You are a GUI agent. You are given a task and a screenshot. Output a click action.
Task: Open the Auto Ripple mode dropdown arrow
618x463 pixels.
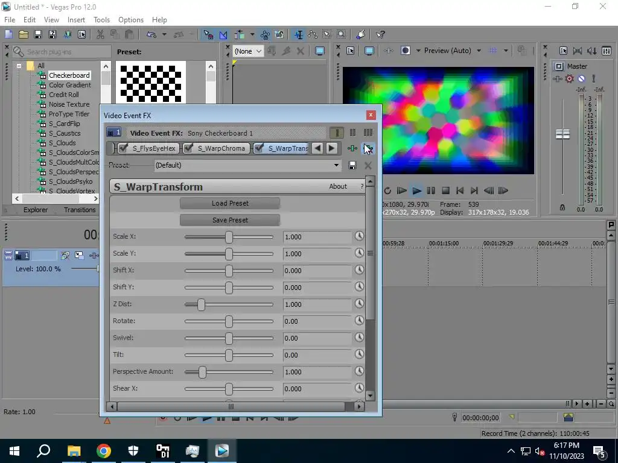click(x=252, y=34)
